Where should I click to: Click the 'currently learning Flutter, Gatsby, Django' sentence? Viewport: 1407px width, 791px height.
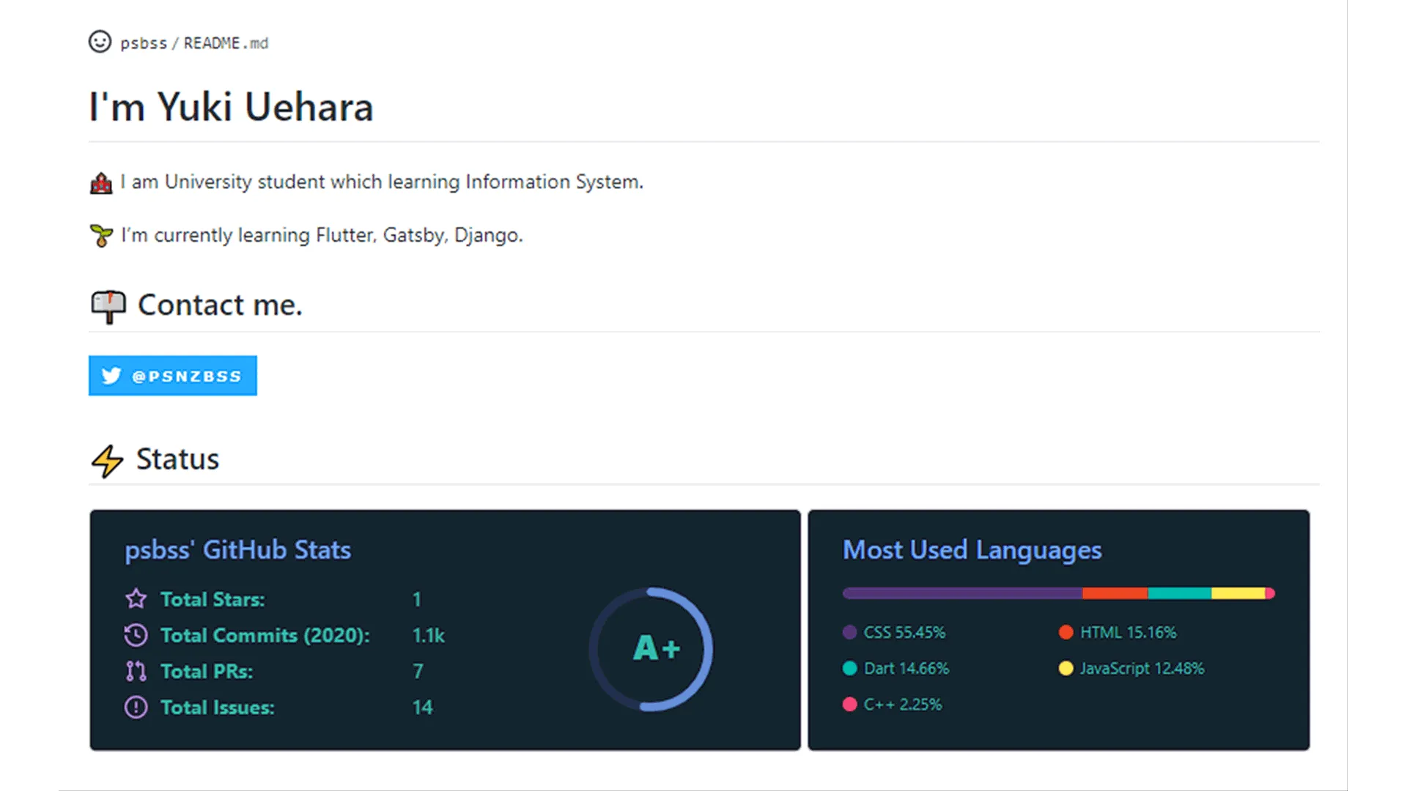click(322, 235)
